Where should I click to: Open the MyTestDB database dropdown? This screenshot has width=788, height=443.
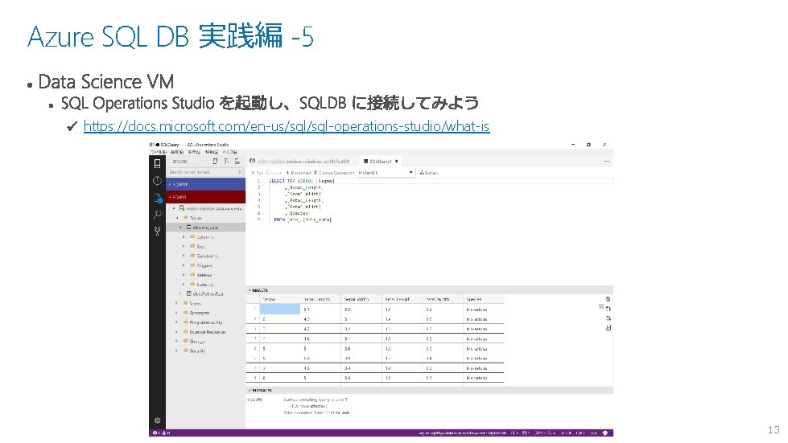[x=386, y=173]
